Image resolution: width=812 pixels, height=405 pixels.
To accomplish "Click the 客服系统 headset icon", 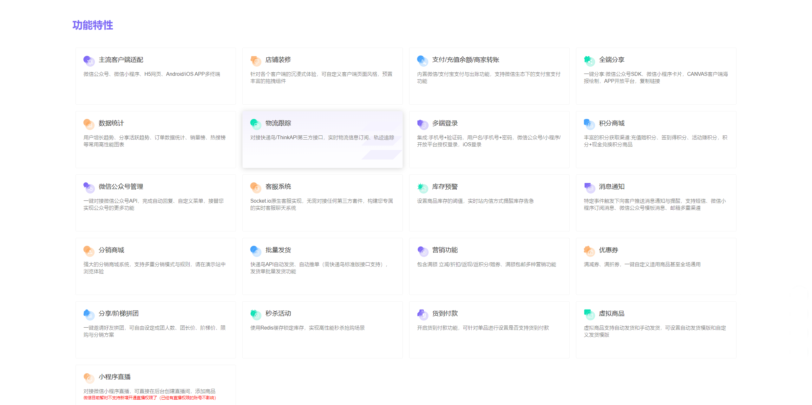I will (x=256, y=187).
